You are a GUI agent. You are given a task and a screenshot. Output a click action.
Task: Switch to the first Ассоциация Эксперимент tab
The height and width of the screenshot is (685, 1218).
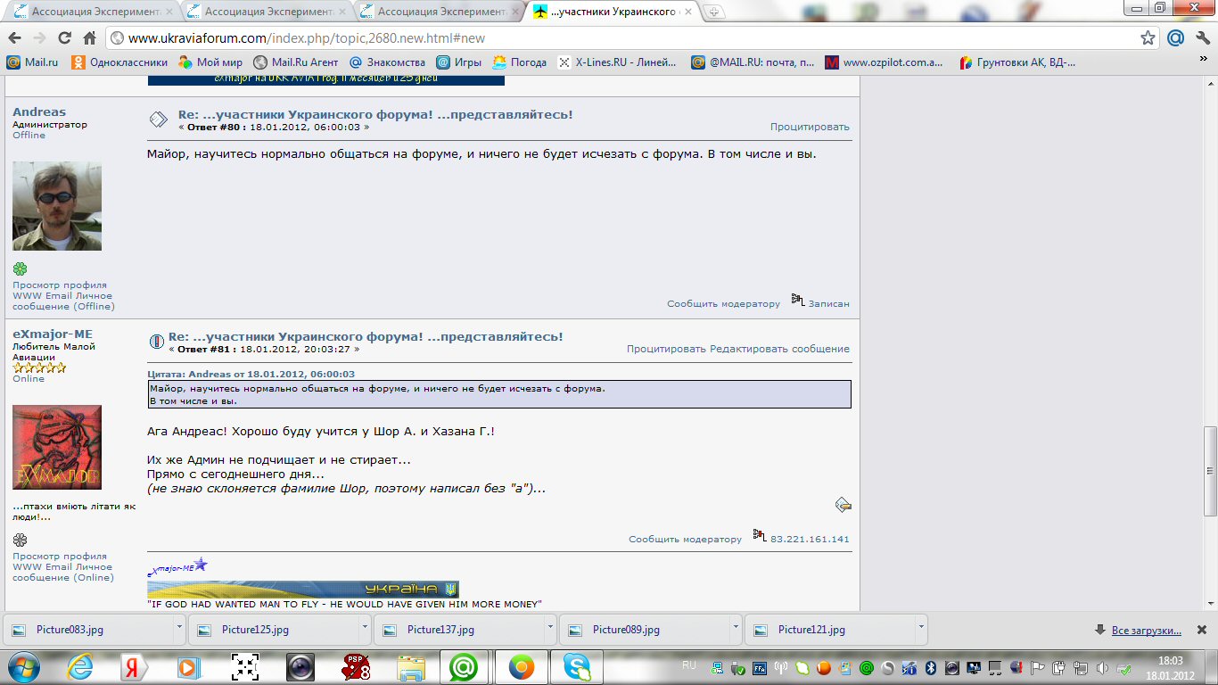click(89, 12)
